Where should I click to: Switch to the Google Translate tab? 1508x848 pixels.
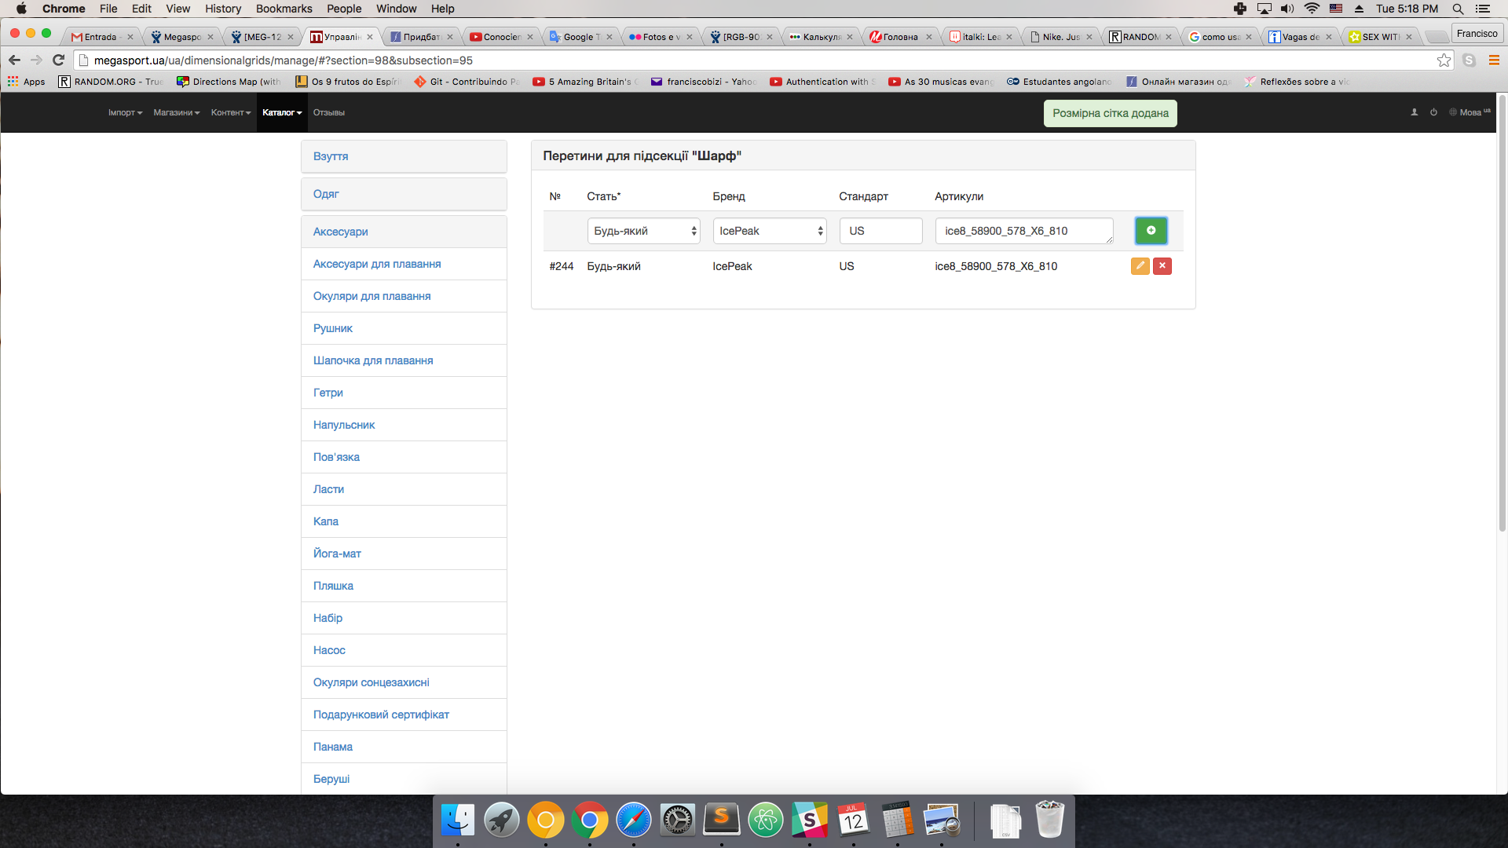[580, 37]
